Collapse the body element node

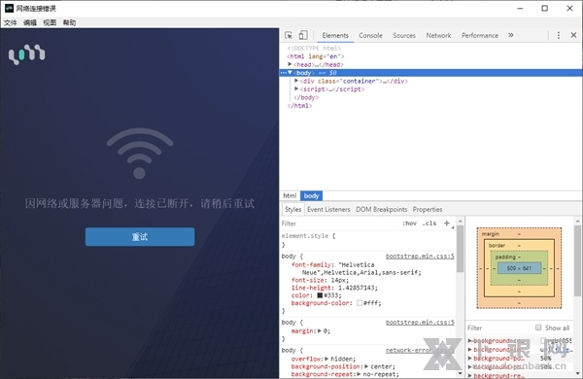[290, 73]
